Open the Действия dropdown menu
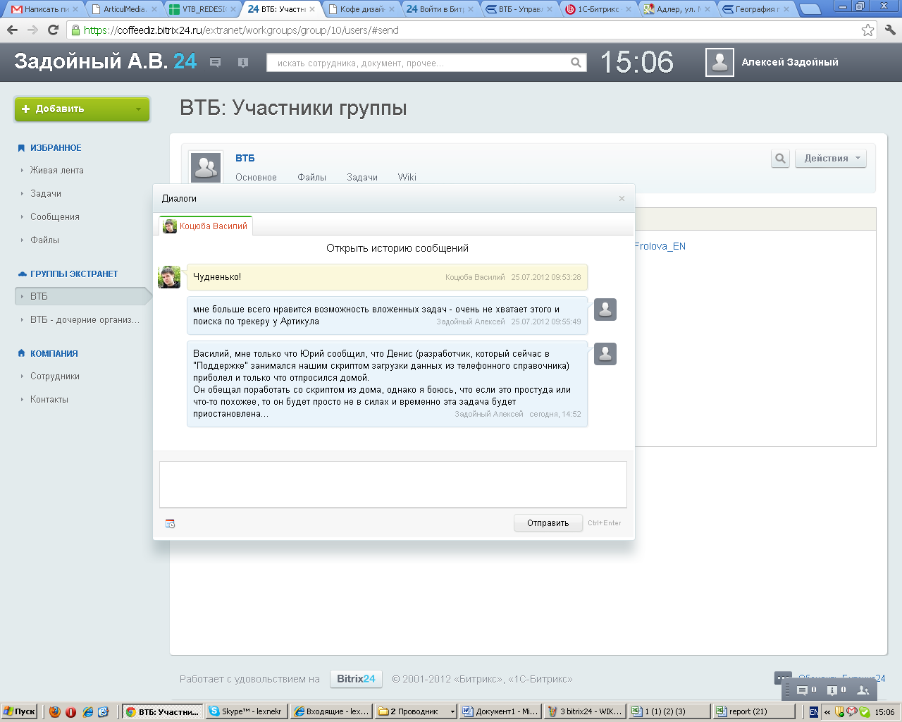Screen dimensions: 902x722 tap(831, 158)
